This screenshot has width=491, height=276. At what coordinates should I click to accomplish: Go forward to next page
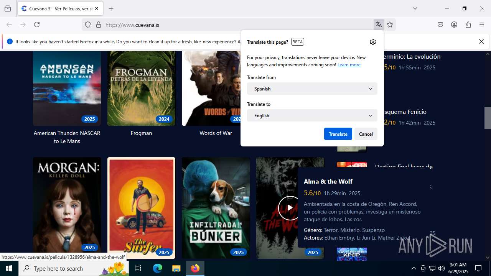coord(23,25)
